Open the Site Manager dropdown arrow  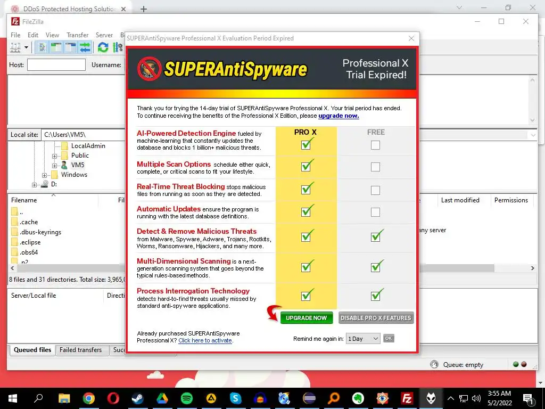pos(26,47)
